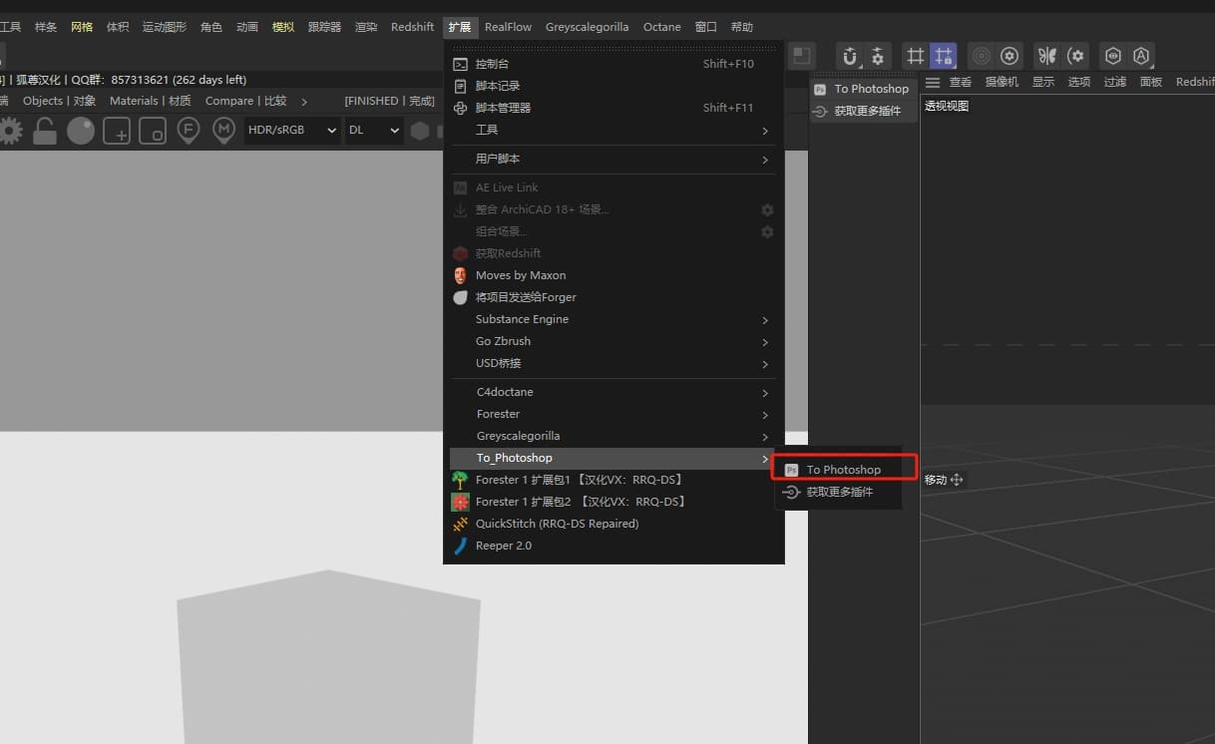Select To_Photoshop highlighted menu entry
This screenshot has height=744, width=1215.
(613, 458)
